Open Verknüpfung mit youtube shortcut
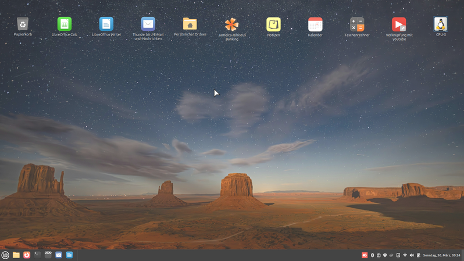The height and width of the screenshot is (261, 464). point(399,24)
